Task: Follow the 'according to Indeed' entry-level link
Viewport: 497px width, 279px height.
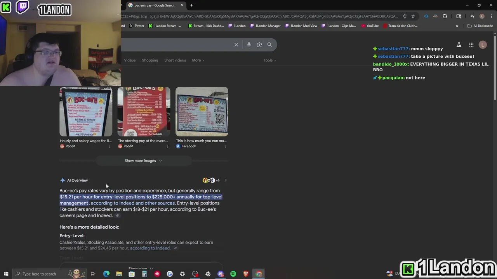Action: (x=150, y=248)
